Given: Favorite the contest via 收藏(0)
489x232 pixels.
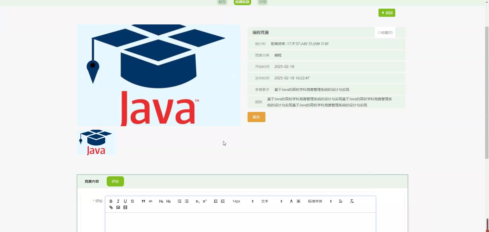Looking at the screenshot, I should (385, 33).
